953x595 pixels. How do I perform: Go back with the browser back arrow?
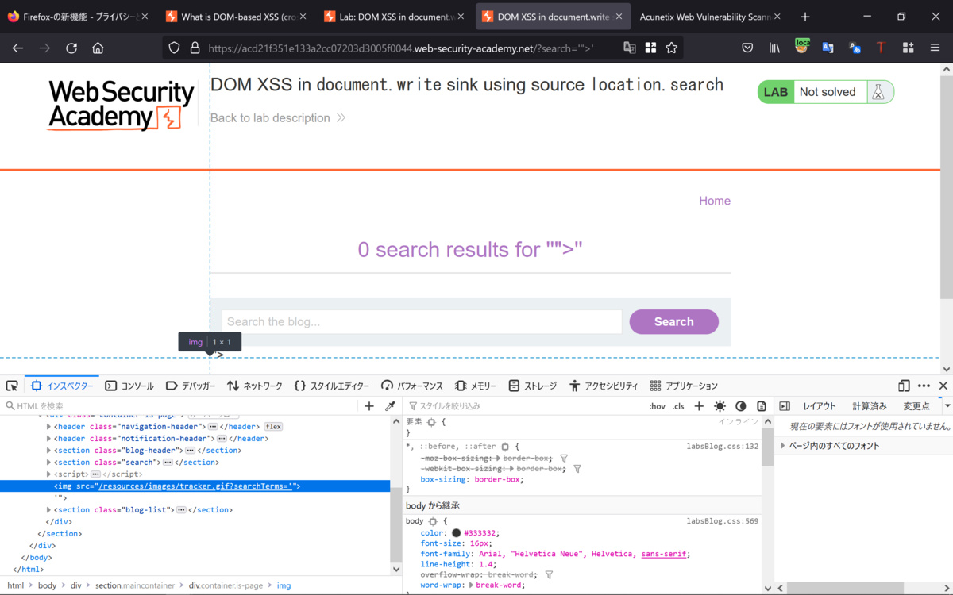[x=18, y=48]
